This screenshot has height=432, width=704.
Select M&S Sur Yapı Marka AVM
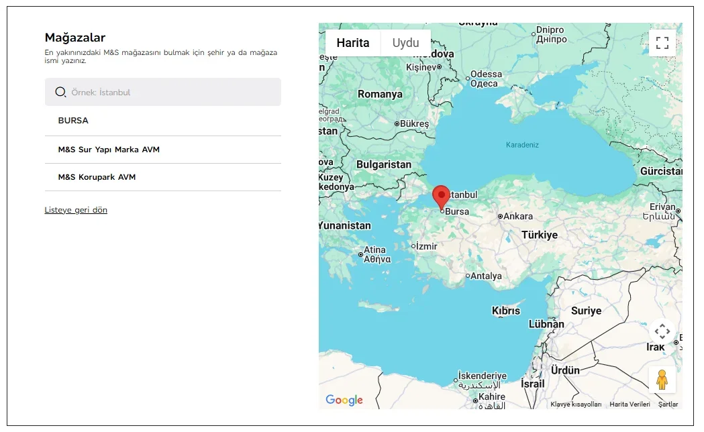[x=109, y=150]
